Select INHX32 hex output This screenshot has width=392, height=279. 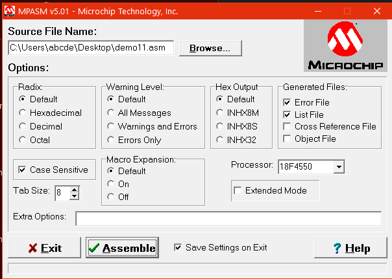point(220,140)
